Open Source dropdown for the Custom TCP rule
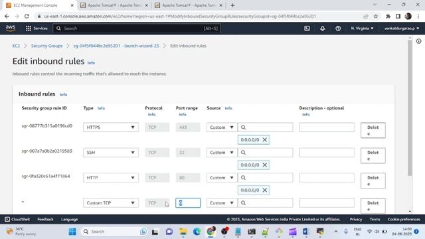 [222, 203]
